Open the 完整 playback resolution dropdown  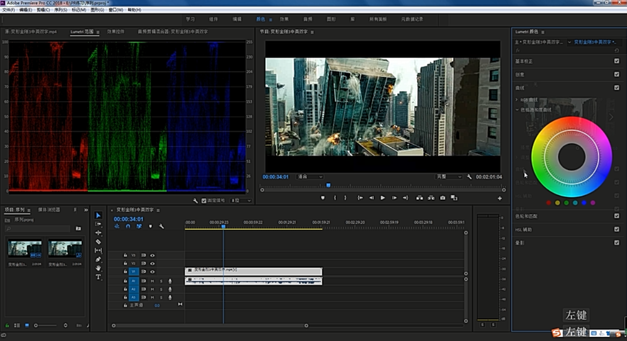(x=449, y=177)
